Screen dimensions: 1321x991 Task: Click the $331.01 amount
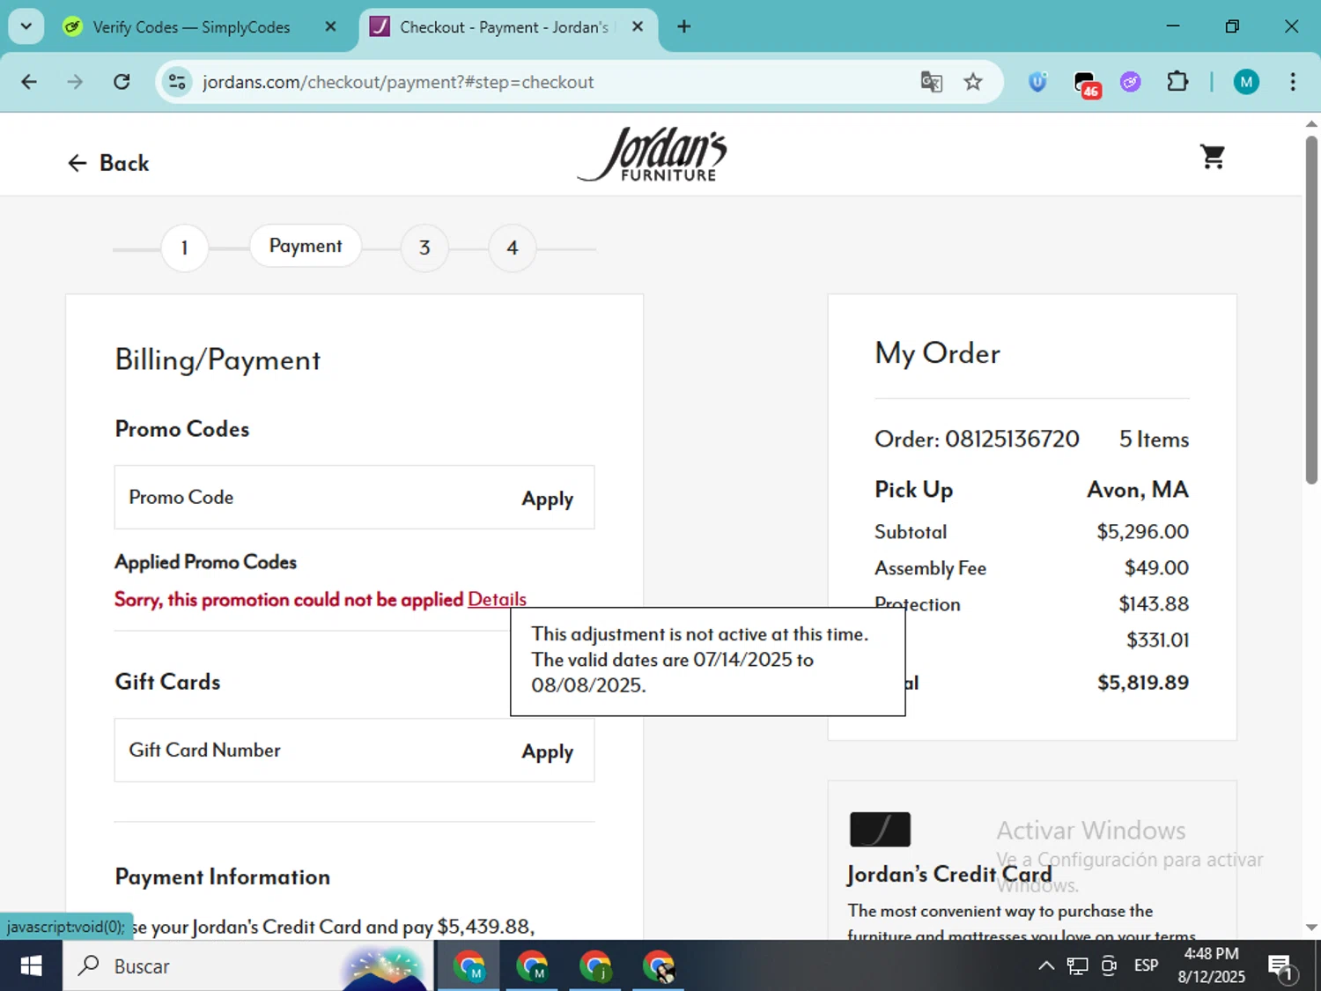(1157, 640)
